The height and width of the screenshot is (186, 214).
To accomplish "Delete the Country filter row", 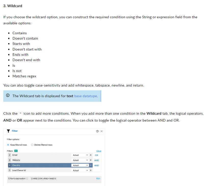I will tap(91, 165).
